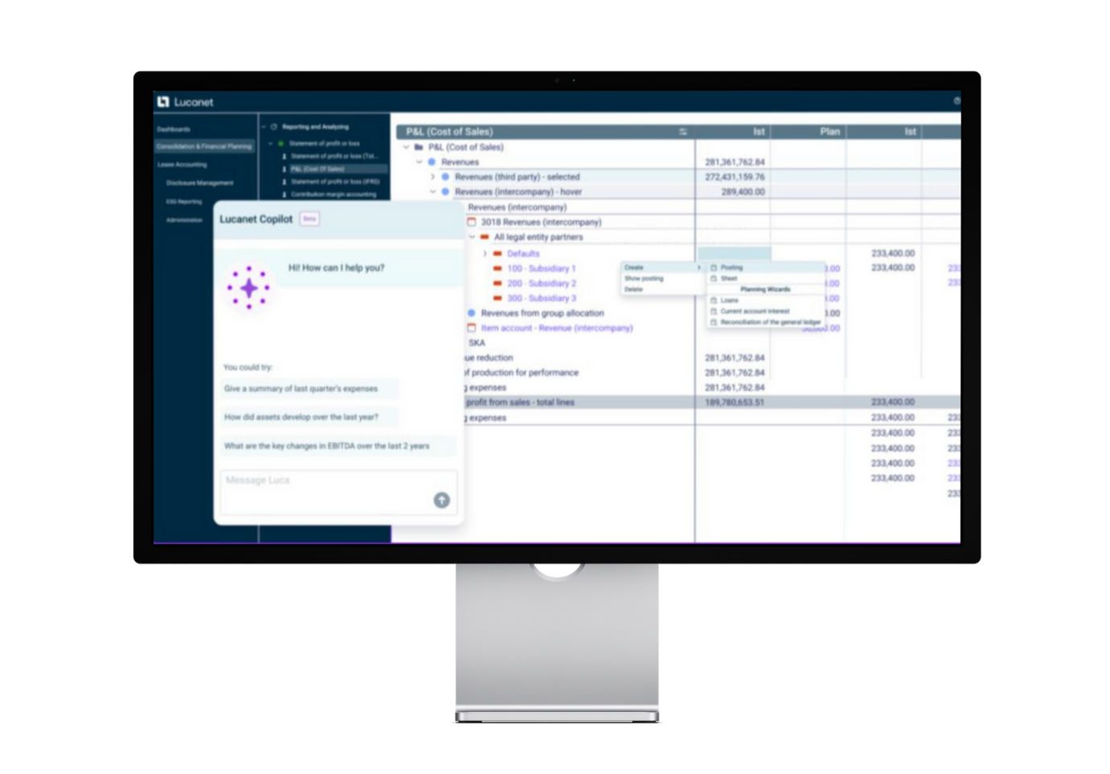This screenshot has height=774, width=1110.
Task: Try 'What are the key changes in EBITDA'
Action: (x=338, y=446)
